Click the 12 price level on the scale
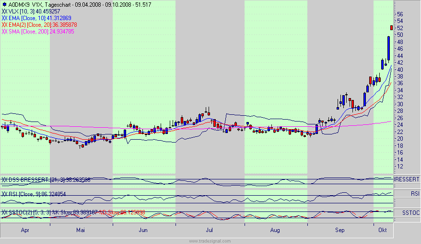Screen dimensions: 421x244 (400, 166)
